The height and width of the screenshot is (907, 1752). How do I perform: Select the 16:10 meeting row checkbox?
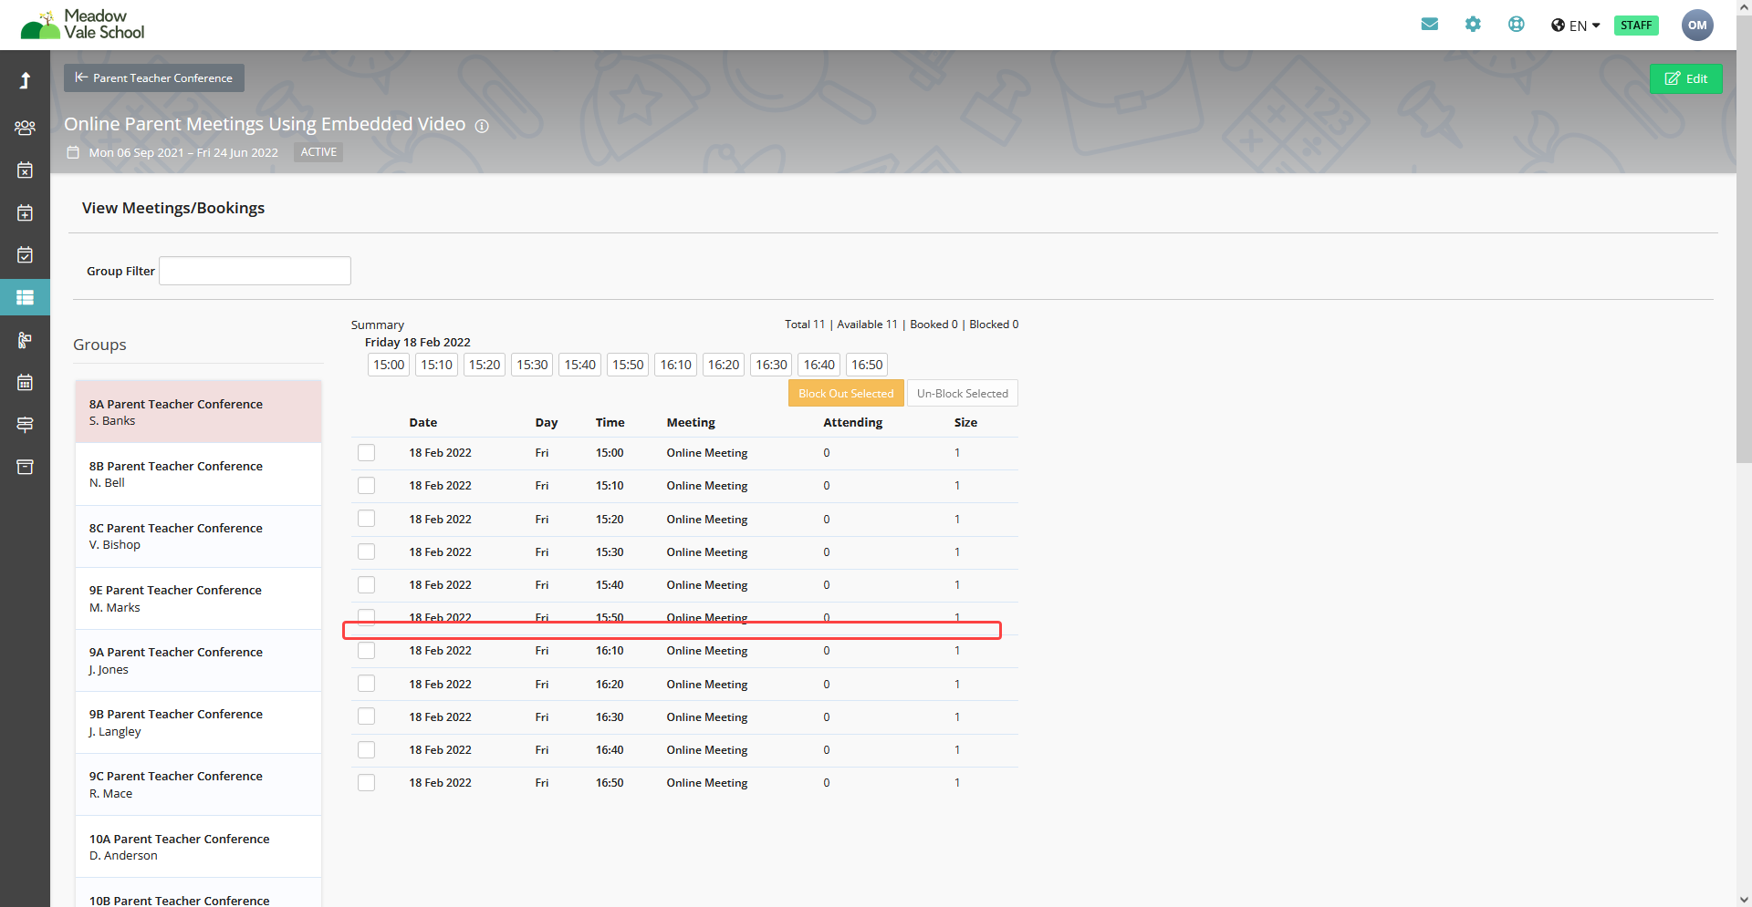(366, 651)
